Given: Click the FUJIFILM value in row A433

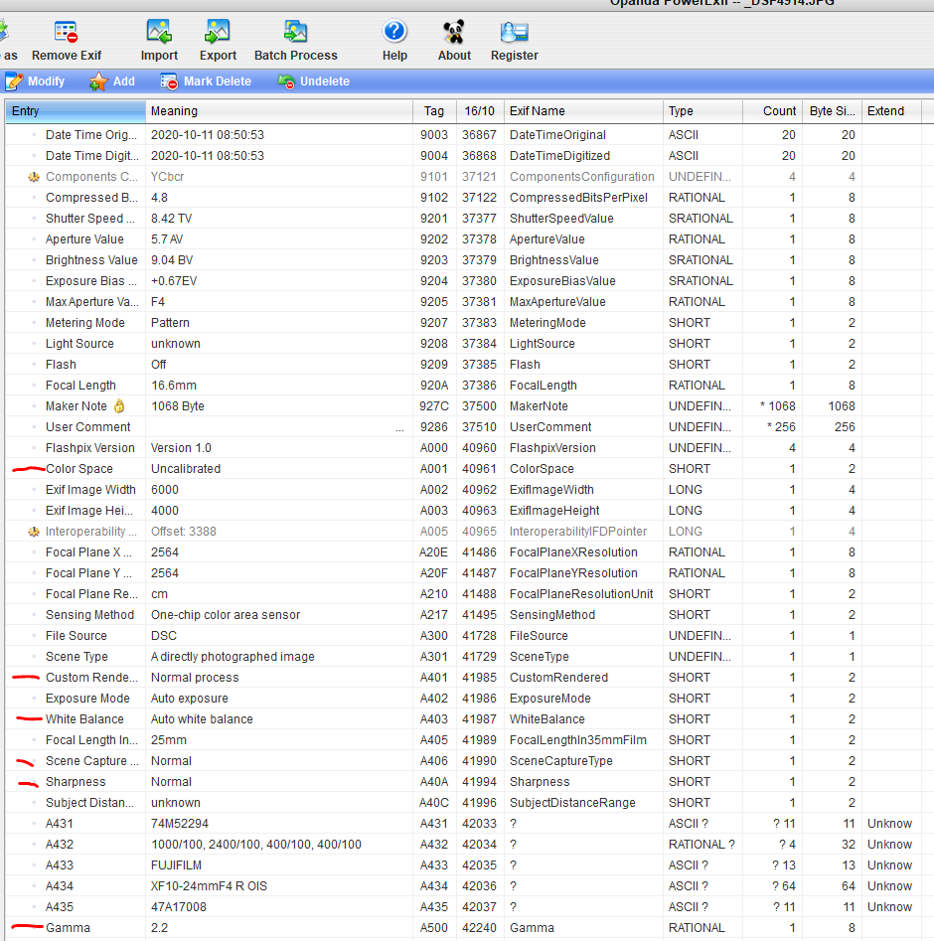Looking at the screenshot, I should tap(177, 865).
